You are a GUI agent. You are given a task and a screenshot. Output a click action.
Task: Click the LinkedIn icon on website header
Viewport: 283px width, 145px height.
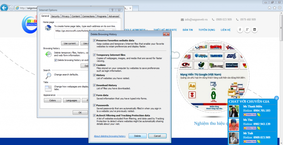(x=255, y=30)
